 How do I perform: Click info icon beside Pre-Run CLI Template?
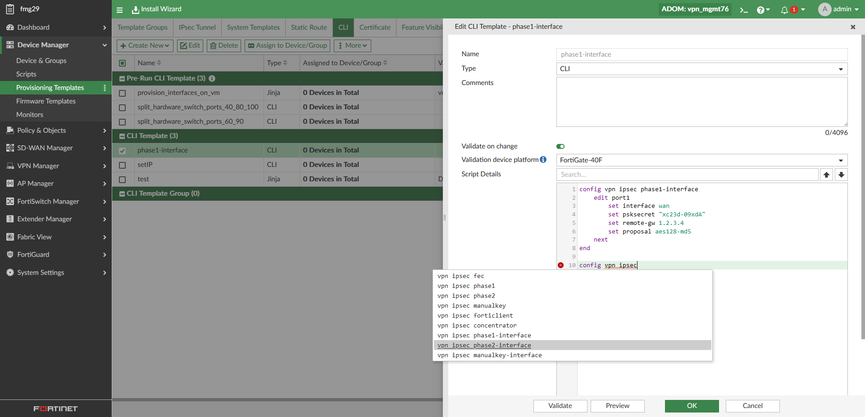tap(212, 78)
